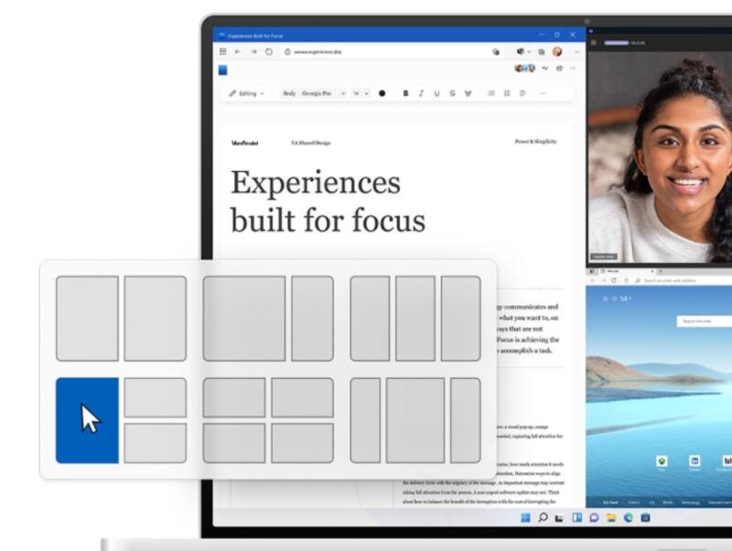
Task: Click the underline formatting icon
Action: tap(437, 93)
